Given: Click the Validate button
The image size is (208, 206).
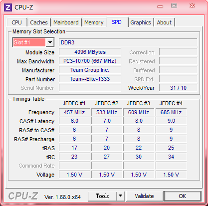Looking at the screenshot, I should pos(144,196).
